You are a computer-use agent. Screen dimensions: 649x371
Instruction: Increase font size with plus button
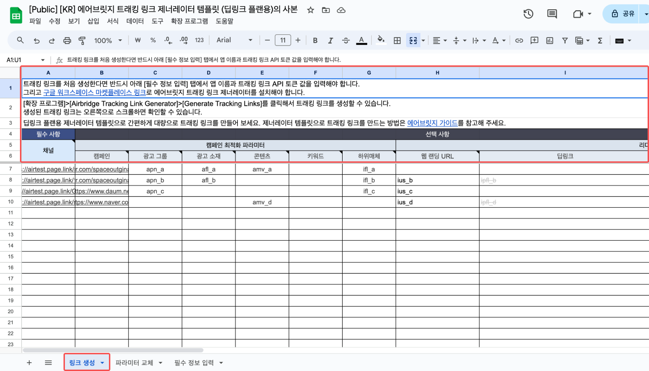pyautogui.click(x=298, y=40)
